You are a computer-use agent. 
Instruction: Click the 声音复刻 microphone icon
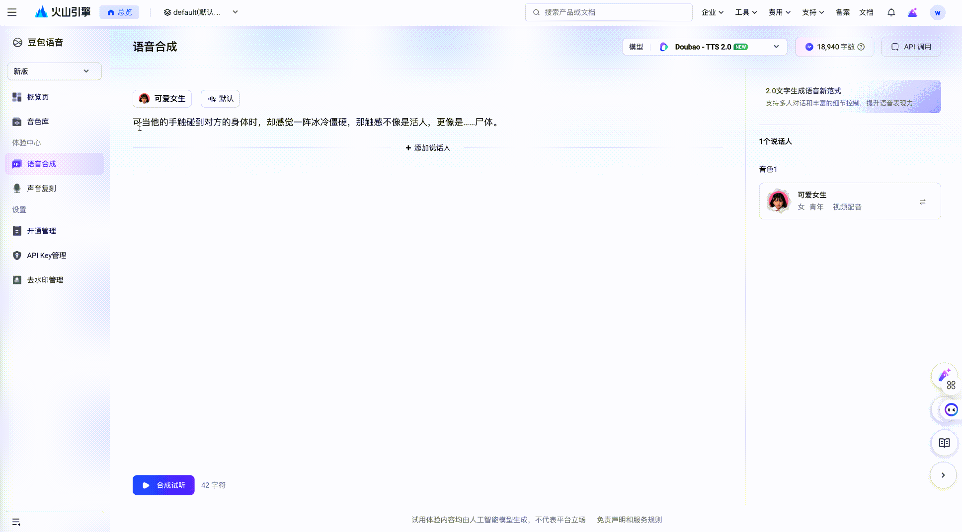tap(17, 189)
